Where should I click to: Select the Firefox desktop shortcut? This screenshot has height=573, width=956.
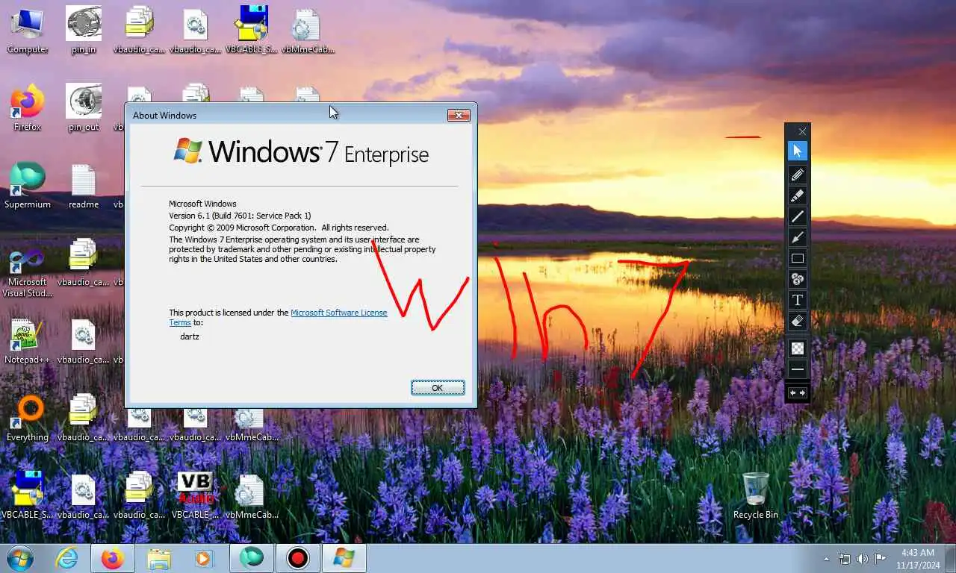click(28, 108)
